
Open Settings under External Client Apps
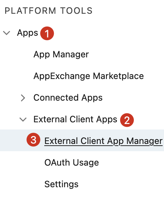(61, 184)
